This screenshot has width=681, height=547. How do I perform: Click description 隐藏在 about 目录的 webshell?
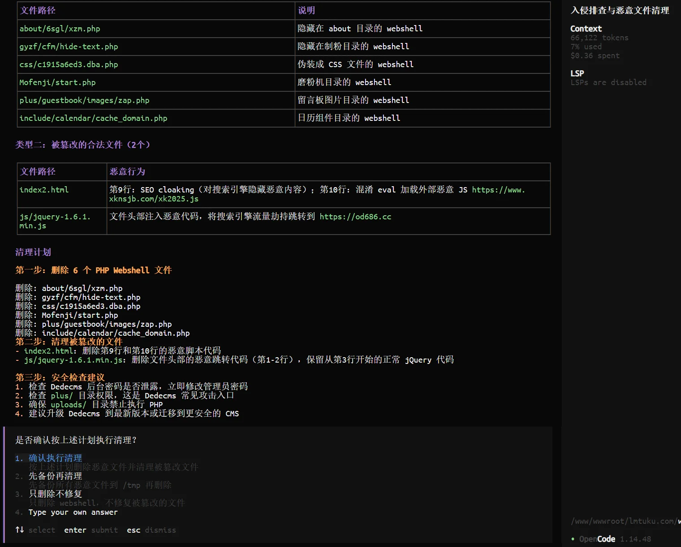(360, 29)
